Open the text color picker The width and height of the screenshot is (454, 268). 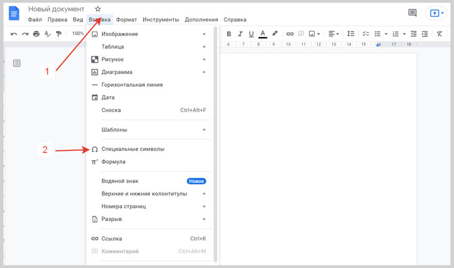pos(262,34)
